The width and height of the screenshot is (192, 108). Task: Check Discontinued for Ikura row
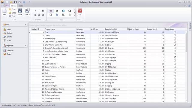pyautogui.click(x=175, y=61)
